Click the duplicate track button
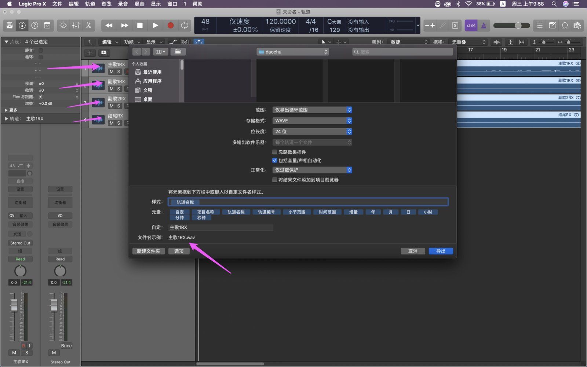The image size is (587, 367). coord(104,53)
